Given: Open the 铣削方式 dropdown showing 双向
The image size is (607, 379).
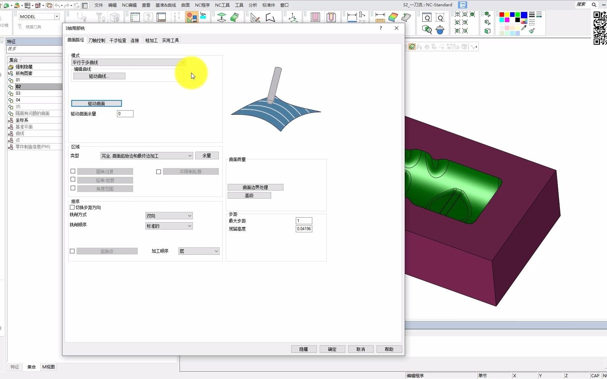Looking at the screenshot, I should pyautogui.click(x=169, y=216).
